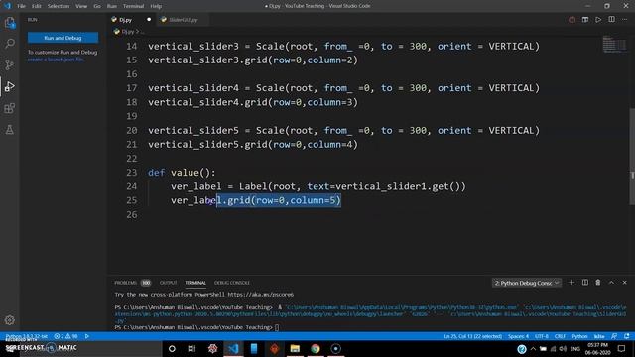Image resolution: width=635 pixels, height=357 pixels.
Task: Open the Search view in activity bar
Action: (x=10, y=44)
